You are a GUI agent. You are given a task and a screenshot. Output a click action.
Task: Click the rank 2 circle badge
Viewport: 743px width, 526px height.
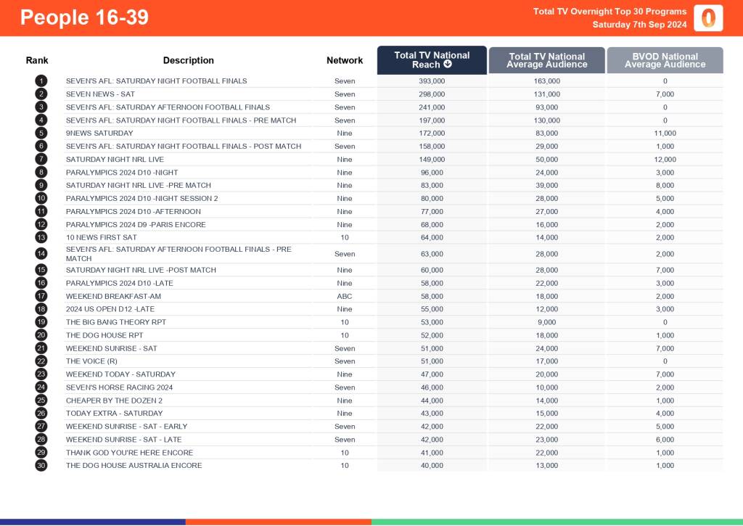(41, 94)
